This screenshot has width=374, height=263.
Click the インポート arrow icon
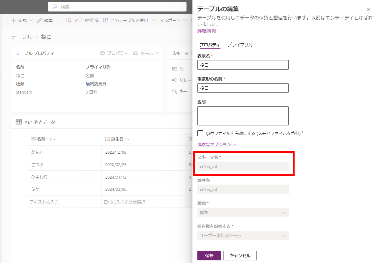pos(155,20)
